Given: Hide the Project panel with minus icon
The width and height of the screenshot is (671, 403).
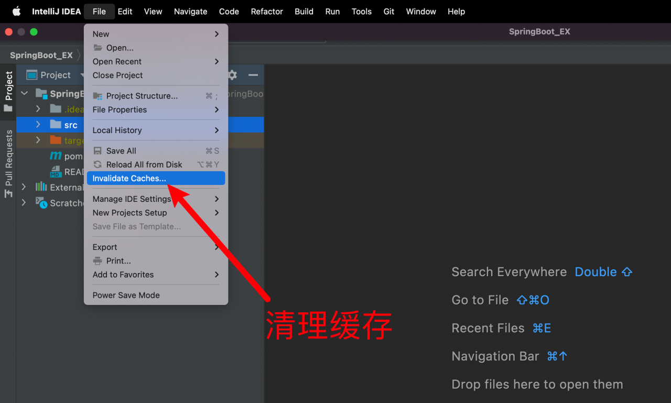Looking at the screenshot, I should click(x=253, y=75).
